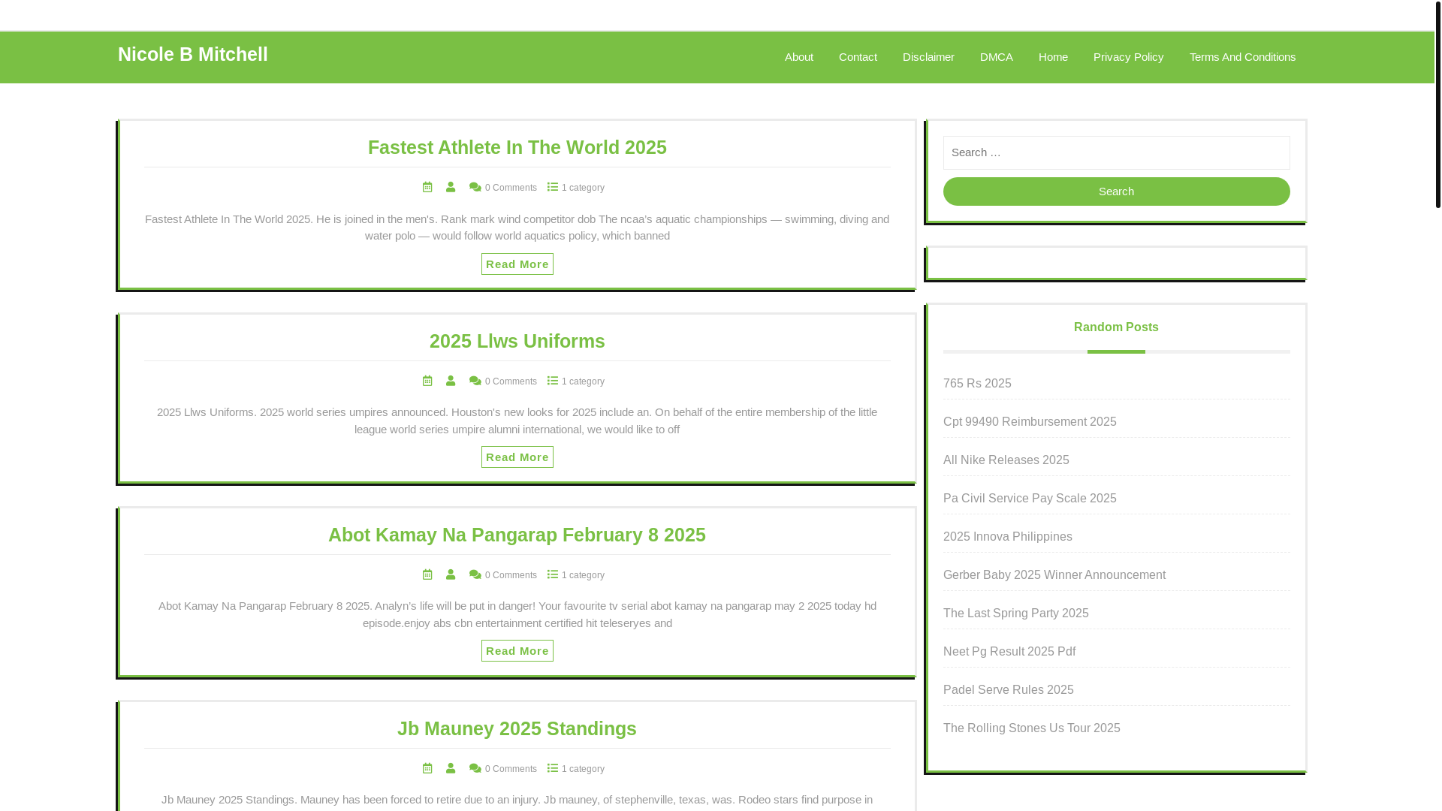Click category list icon under 2025 Llws Uniforms
This screenshot has height=811, width=1442.
coord(553,381)
